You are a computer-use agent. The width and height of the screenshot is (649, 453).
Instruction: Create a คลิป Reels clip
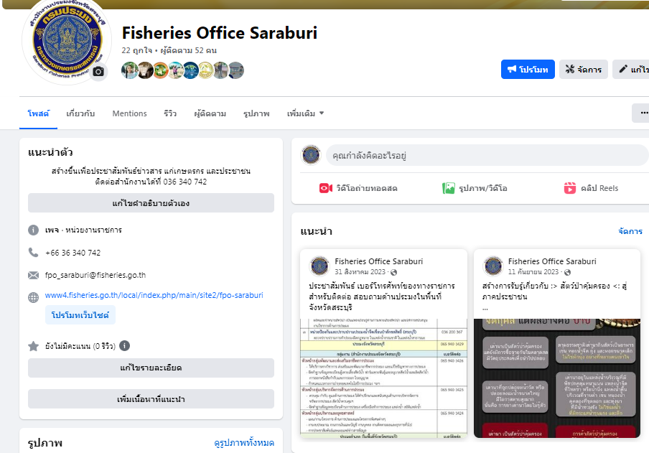591,188
